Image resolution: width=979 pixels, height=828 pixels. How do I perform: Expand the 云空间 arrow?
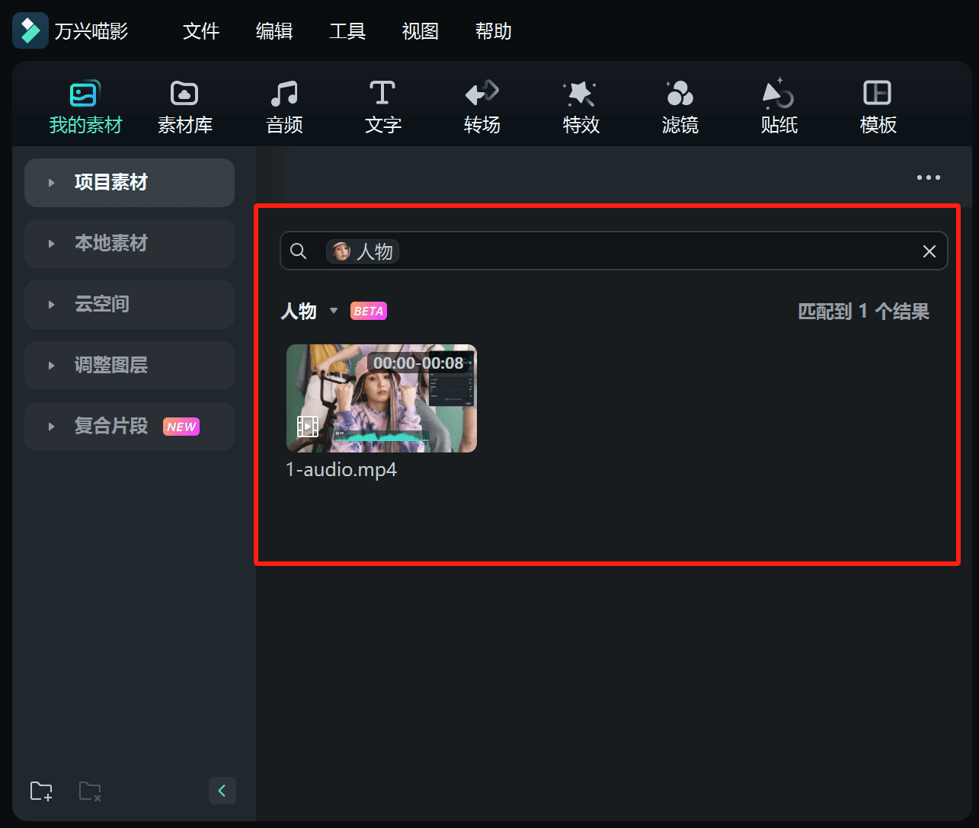click(52, 305)
